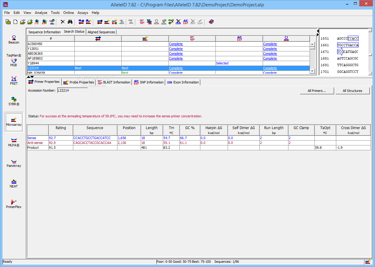Click the Accession Number field
Screen dimensions: 375x267
tap(72, 90)
